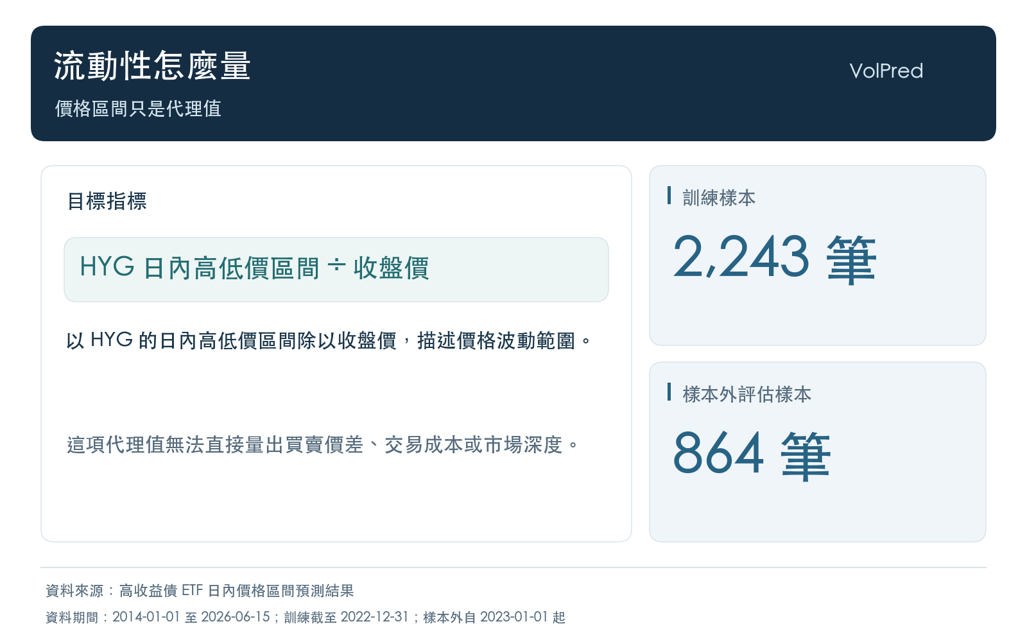Click the 資料期間 footer line
Image resolution: width=1027 pixels, height=642 pixels.
pos(306,617)
